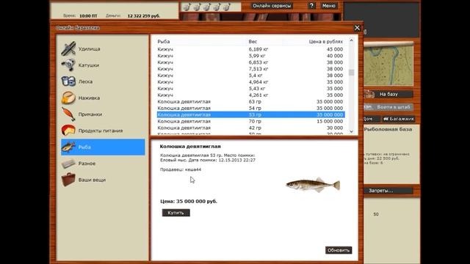Click Войти в штаб button
The height and width of the screenshot is (264, 470).
pos(388,107)
